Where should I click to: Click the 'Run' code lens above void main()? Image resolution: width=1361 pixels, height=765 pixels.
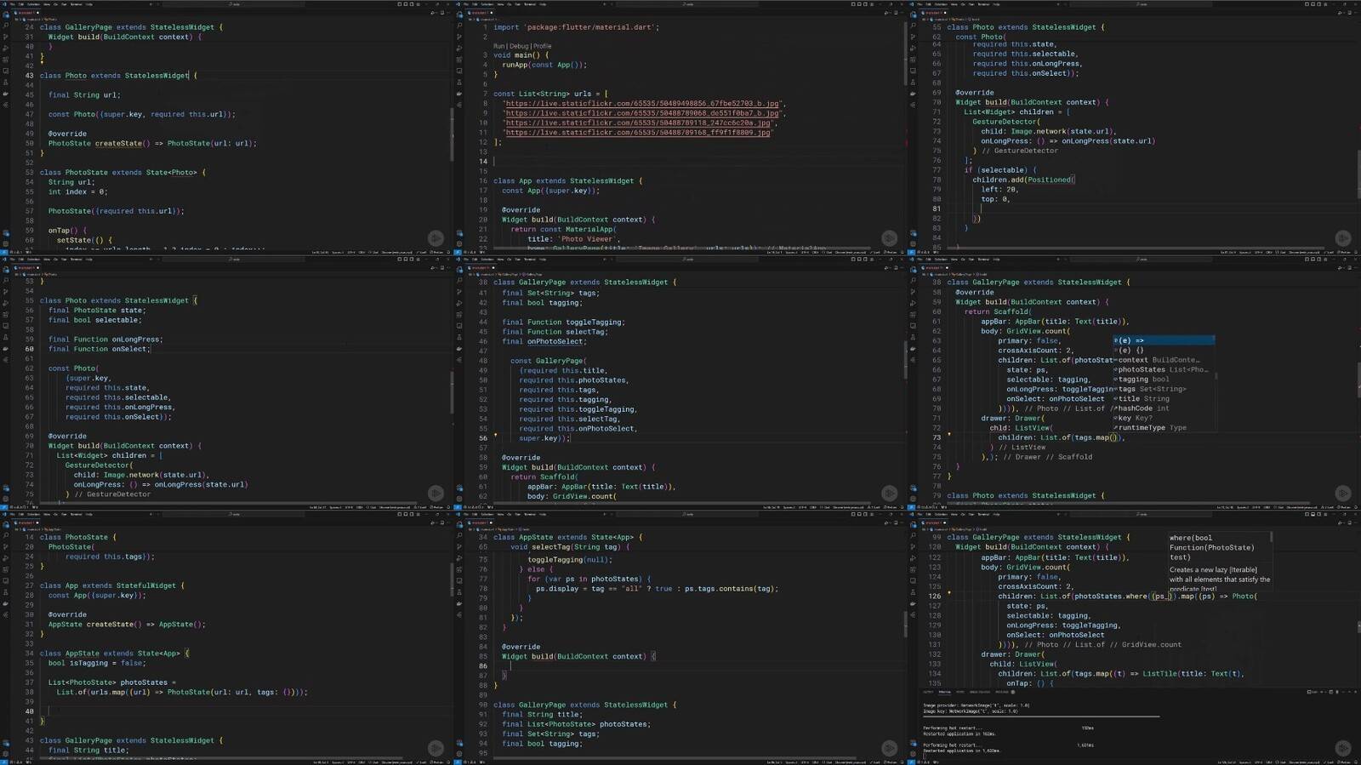[x=498, y=46]
